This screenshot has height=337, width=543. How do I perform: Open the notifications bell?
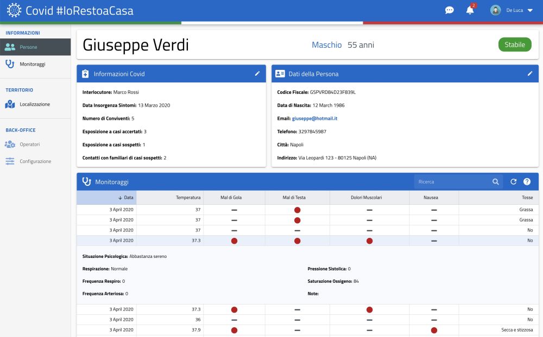pyautogui.click(x=470, y=10)
